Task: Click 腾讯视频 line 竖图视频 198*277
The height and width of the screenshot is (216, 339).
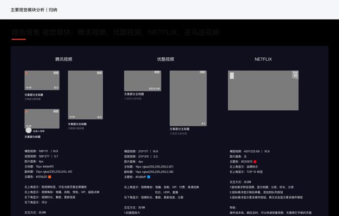Action: pos(41,156)
